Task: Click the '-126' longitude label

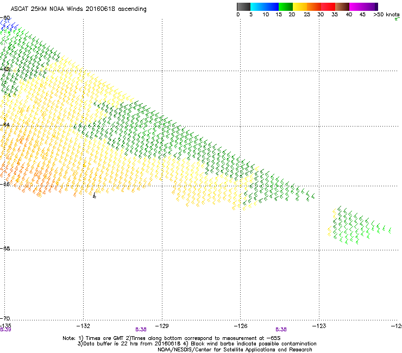Action: coord(241,326)
